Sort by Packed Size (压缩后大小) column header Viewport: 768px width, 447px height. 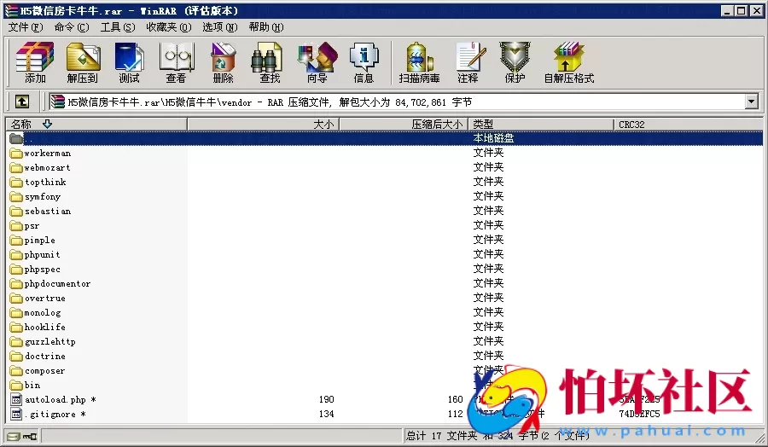point(404,125)
